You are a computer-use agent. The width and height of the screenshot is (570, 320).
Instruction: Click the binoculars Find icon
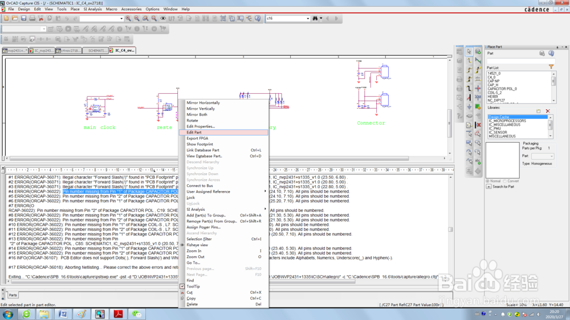coord(315,18)
